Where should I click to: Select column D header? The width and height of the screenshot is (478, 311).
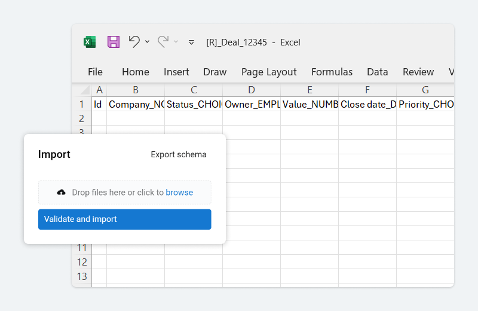[x=252, y=90]
